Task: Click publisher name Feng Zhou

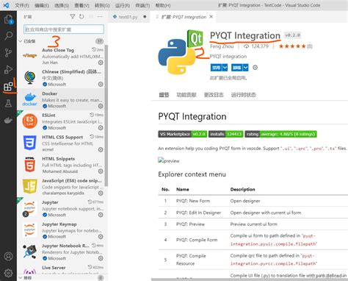Action: click(222, 46)
